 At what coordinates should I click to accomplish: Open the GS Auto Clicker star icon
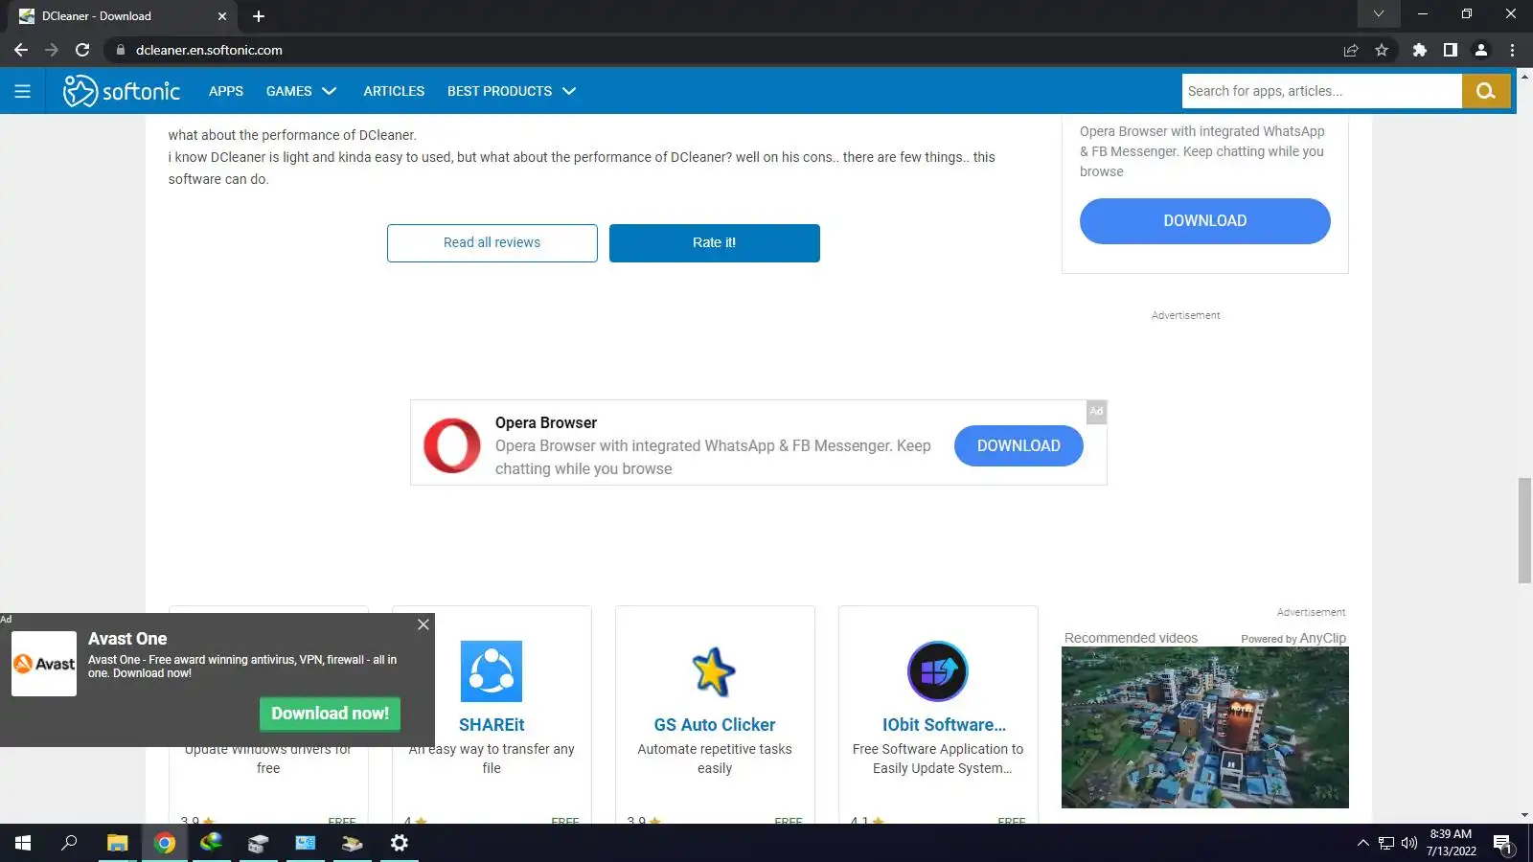coord(715,671)
